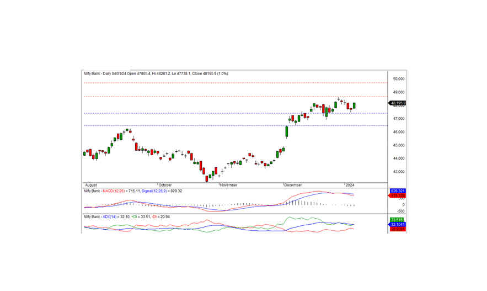This screenshot has width=487, height=291.
Task: Select the 47,000 price axis label
Action: pos(399,119)
